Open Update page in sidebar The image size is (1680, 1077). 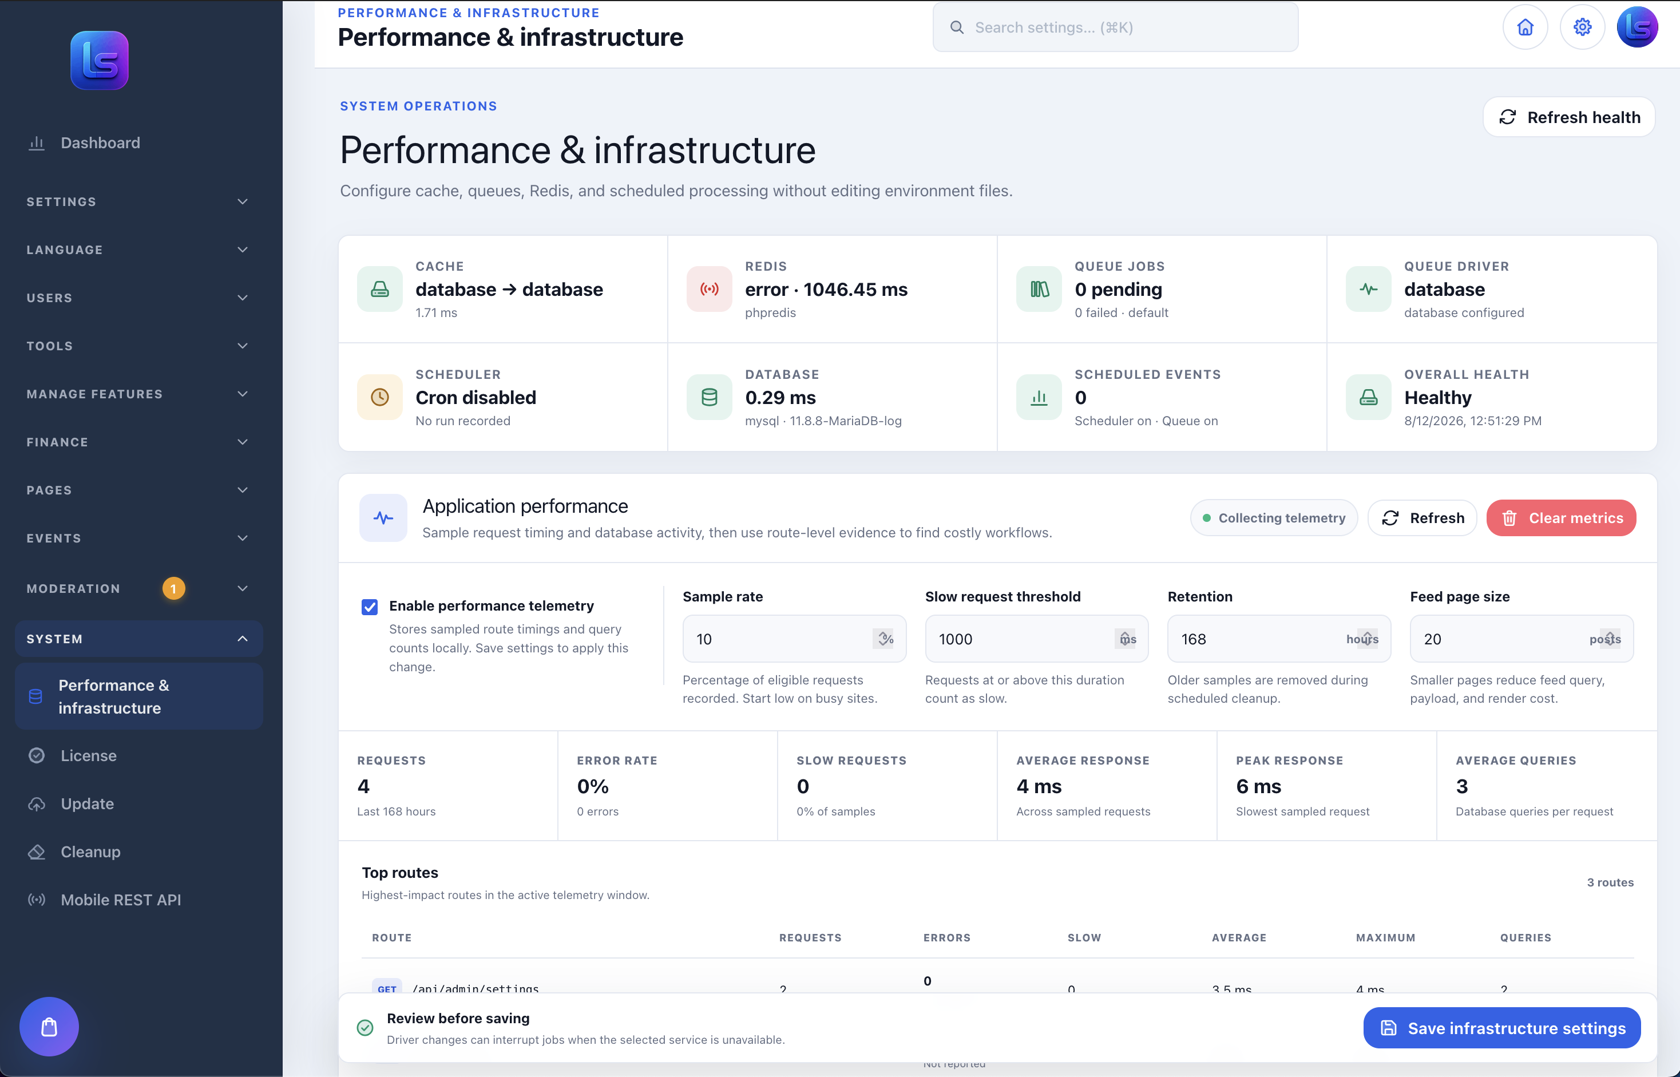click(x=138, y=803)
